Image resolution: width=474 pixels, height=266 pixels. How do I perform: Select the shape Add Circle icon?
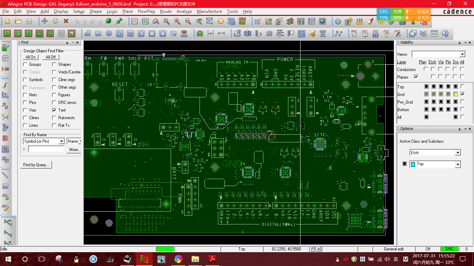click(x=109, y=34)
